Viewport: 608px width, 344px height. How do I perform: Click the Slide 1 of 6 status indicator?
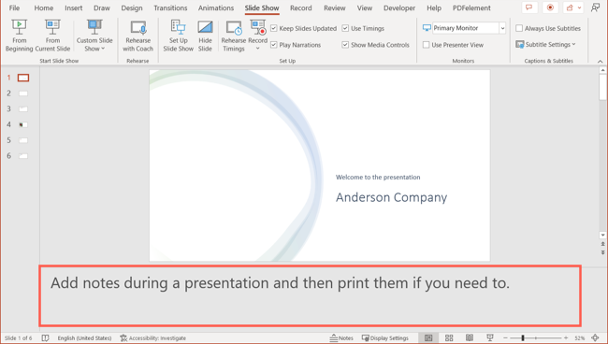pyautogui.click(x=18, y=338)
